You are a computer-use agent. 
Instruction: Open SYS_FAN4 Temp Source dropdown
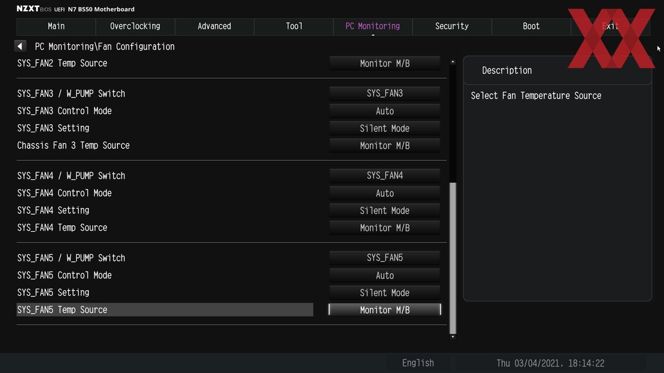[385, 228]
